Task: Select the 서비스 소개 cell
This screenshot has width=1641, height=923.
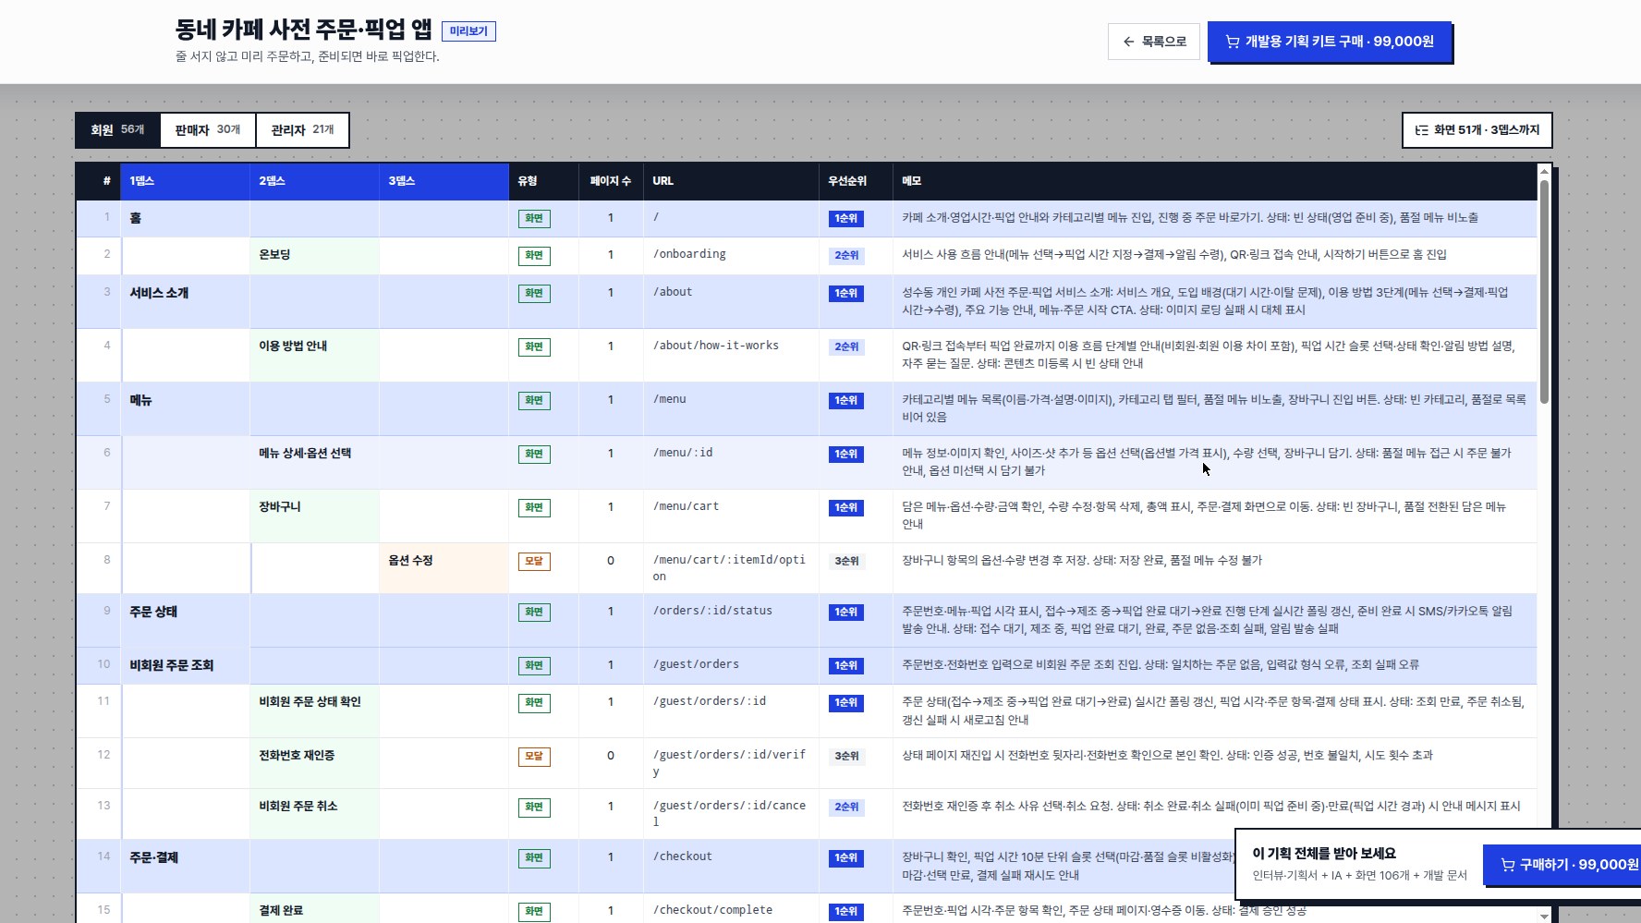Action: point(185,301)
